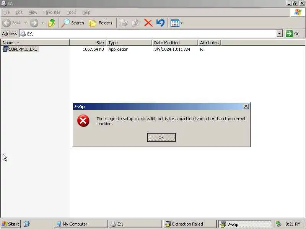This screenshot has height=229, width=306.
Task: Click the 3/9/2024 10:11 AM date
Action: [x=172, y=49]
